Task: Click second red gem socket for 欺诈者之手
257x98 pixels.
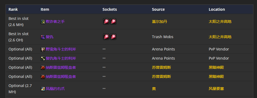Action: coord(113,21)
